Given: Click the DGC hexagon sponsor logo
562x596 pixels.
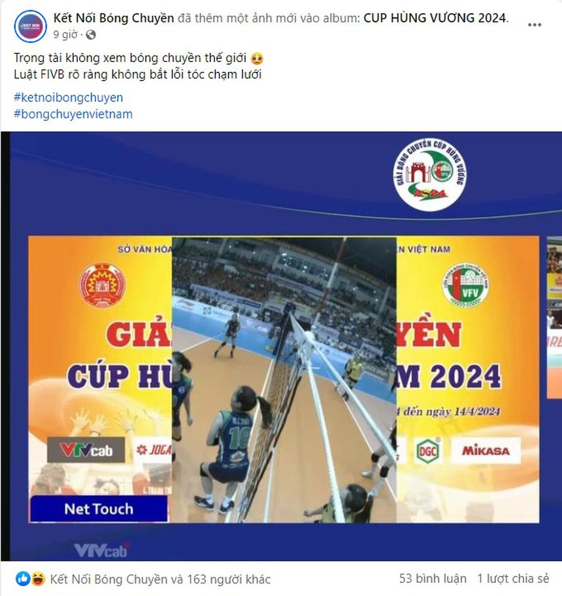Looking at the screenshot, I should (x=427, y=451).
